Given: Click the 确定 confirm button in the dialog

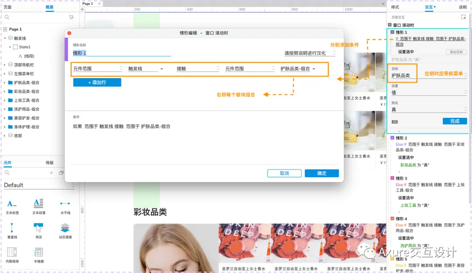Looking at the screenshot, I should (x=322, y=173).
